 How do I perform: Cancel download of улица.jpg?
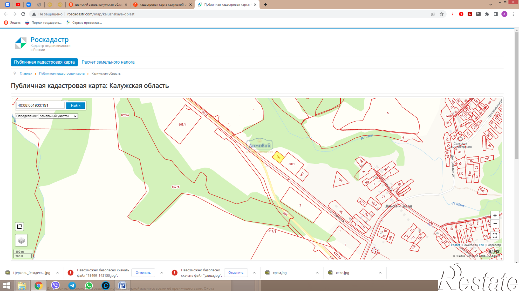(x=236, y=273)
